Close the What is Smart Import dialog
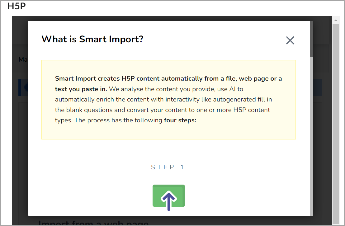This screenshot has width=345, height=226. 290,40
